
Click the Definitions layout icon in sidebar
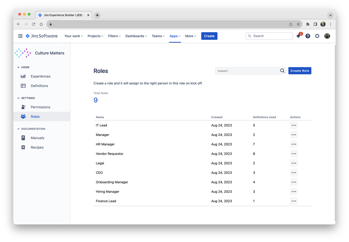[23, 86]
